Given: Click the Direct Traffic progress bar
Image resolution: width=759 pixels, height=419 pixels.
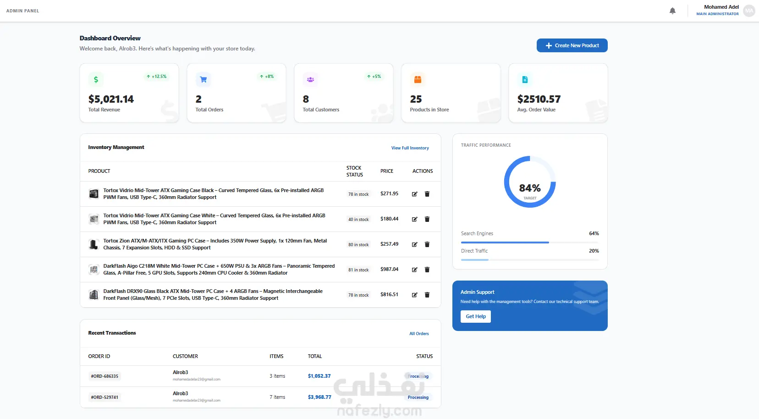Looking at the screenshot, I should (530, 260).
